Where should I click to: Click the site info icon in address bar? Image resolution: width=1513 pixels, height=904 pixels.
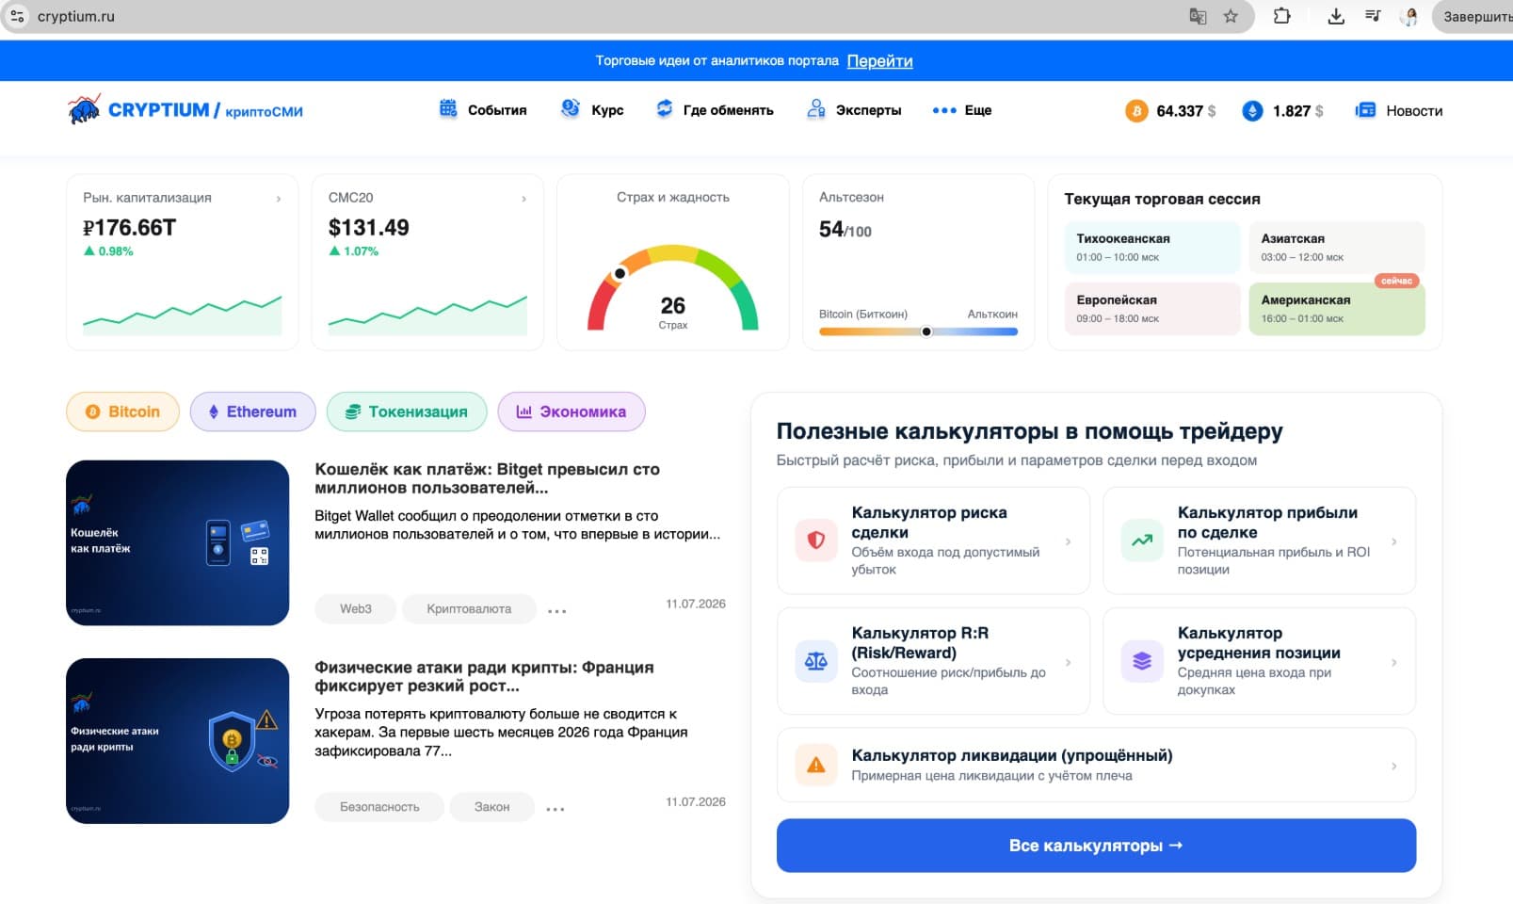(17, 16)
